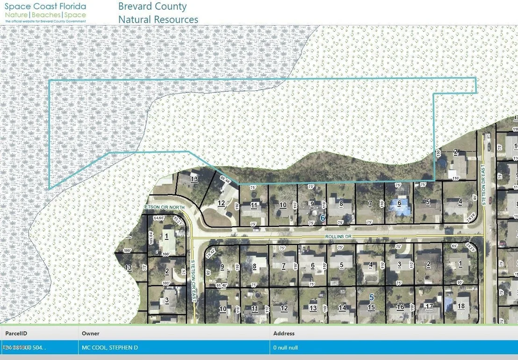Click the 109.04' lot dimension label
Viewport: 518px width, 360px height.
(x=151, y=238)
